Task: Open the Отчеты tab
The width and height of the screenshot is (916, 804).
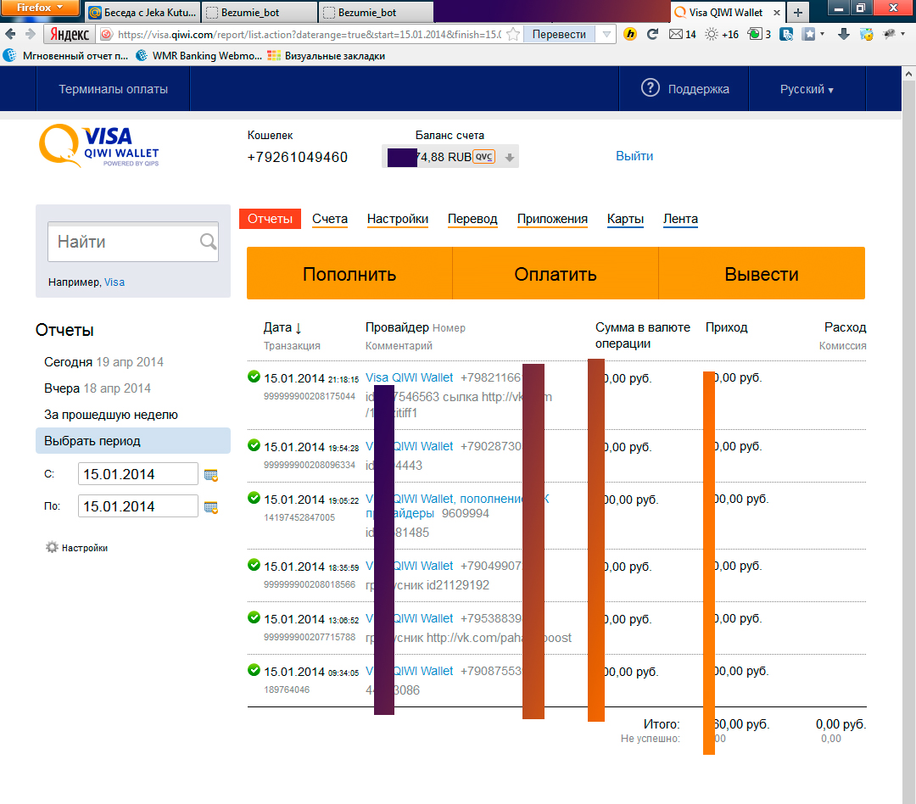Action: [x=270, y=219]
